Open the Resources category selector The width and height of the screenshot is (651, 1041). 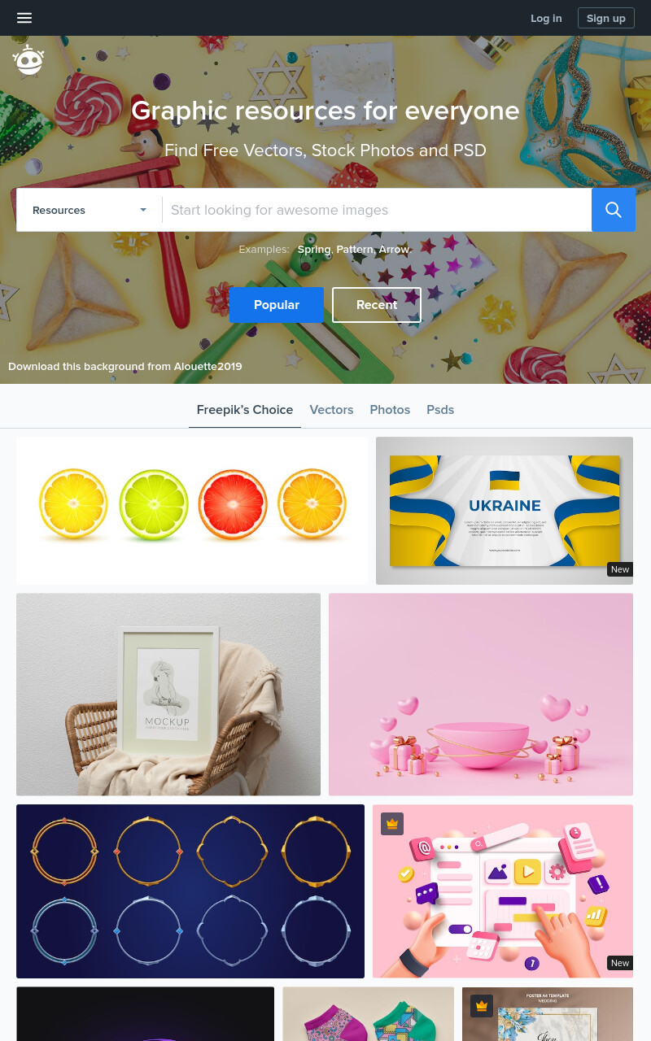[90, 210]
